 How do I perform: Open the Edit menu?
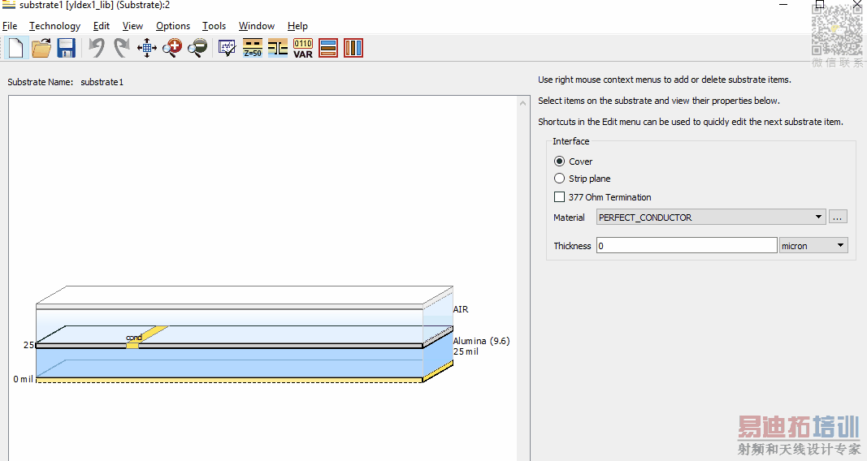(x=102, y=26)
